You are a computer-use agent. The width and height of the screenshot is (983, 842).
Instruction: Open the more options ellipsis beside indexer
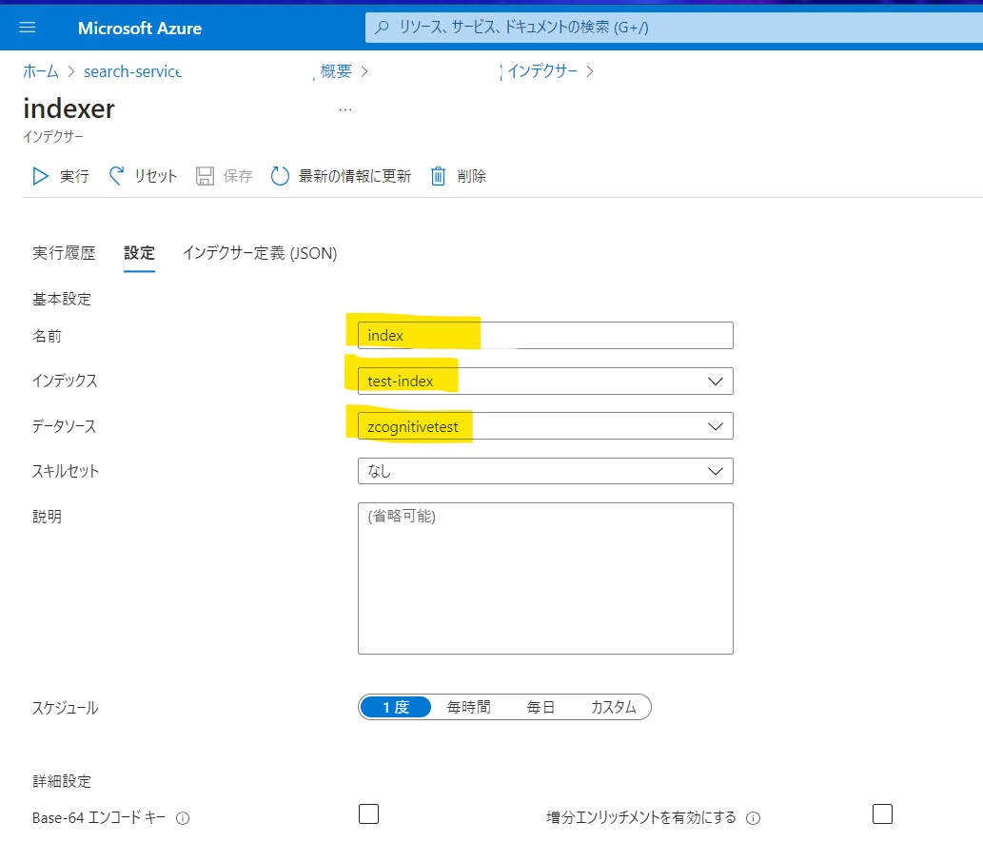344,109
